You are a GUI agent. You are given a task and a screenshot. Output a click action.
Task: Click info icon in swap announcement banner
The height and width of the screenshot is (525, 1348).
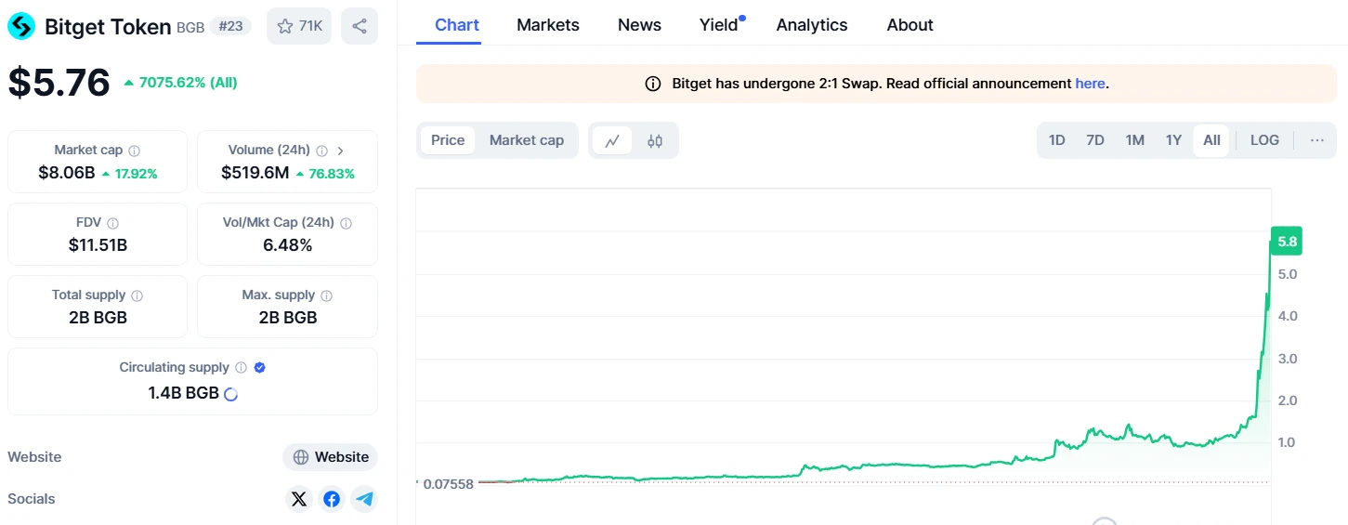[x=652, y=84]
